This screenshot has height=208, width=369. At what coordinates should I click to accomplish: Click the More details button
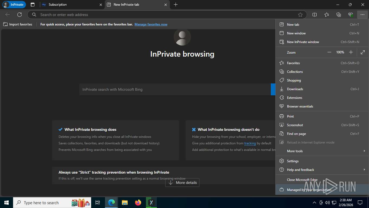coord(182,183)
